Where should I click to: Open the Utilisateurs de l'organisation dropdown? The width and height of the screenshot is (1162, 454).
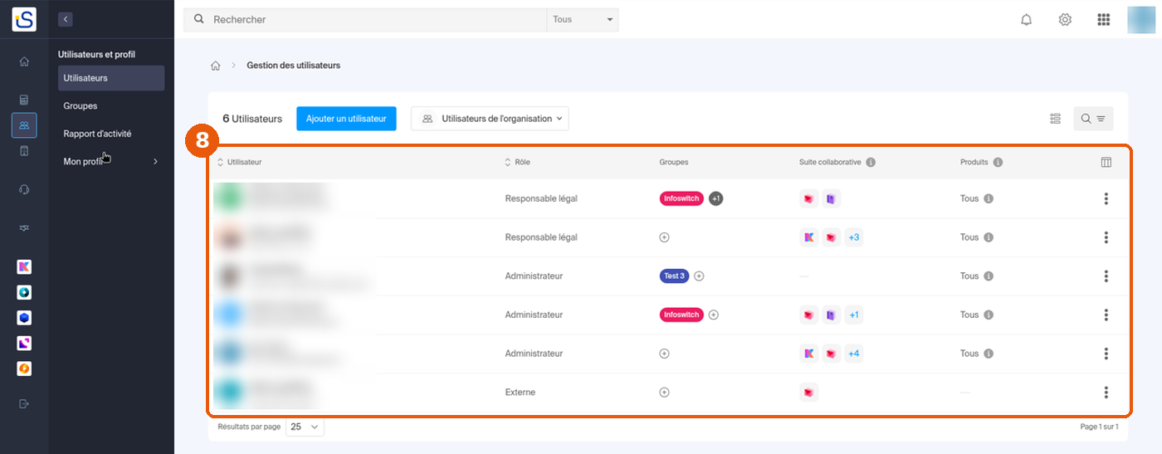[490, 119]
